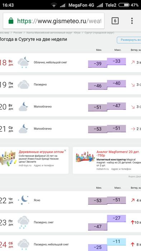
Task: Expand all days with Развернуть все button
Action: pyautogui.click(x=129, y=40)
